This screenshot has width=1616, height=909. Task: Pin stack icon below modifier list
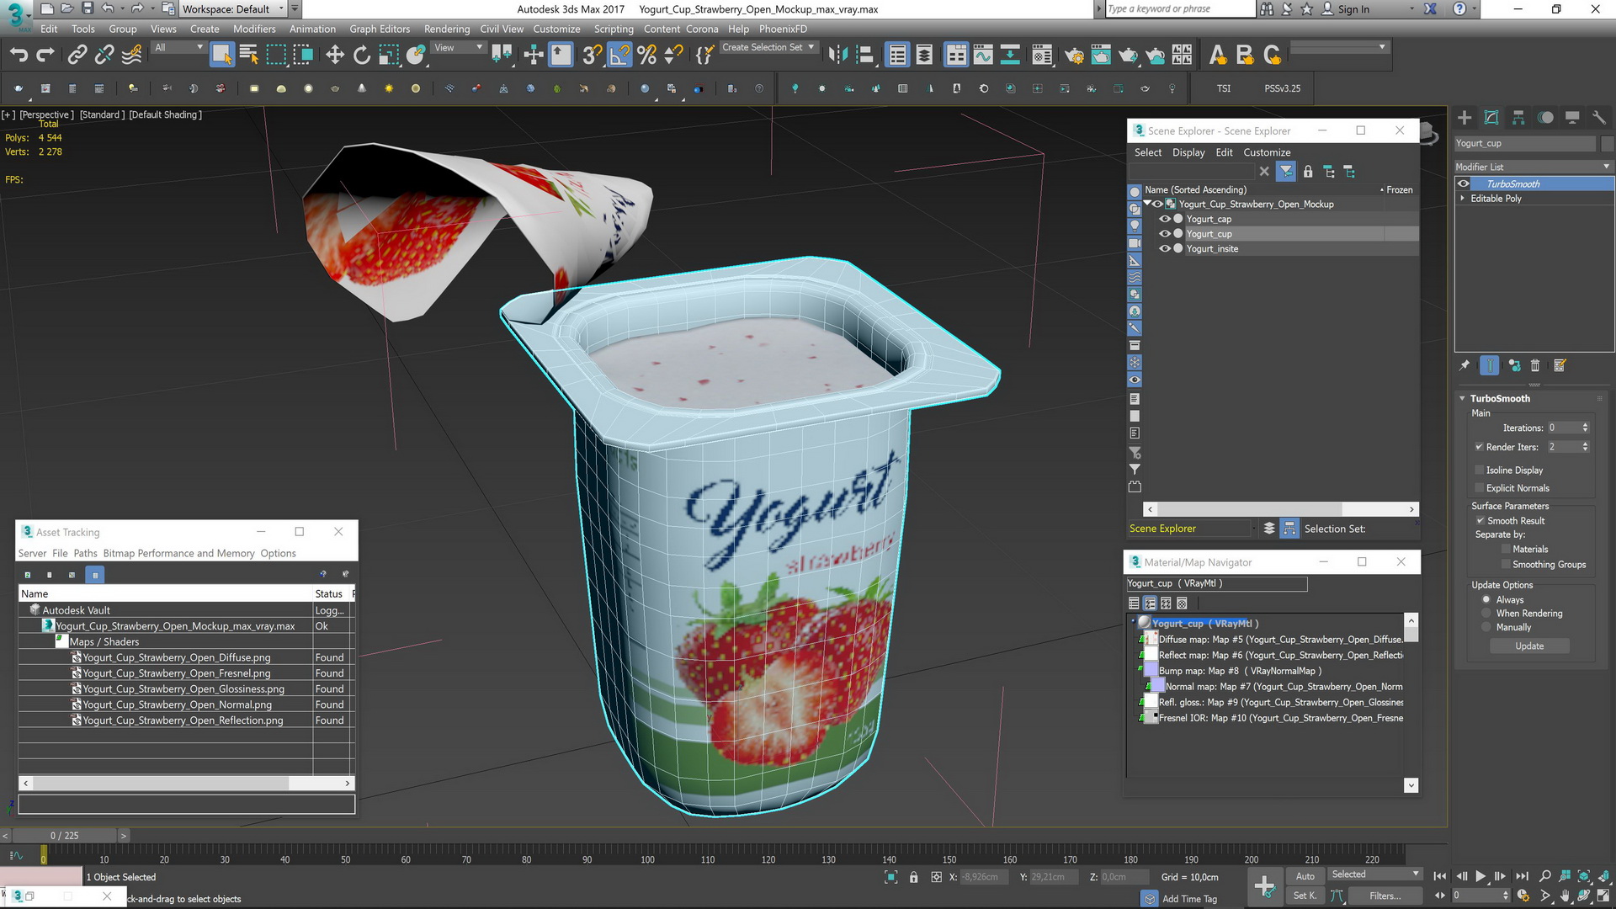tap(1464, 365)
